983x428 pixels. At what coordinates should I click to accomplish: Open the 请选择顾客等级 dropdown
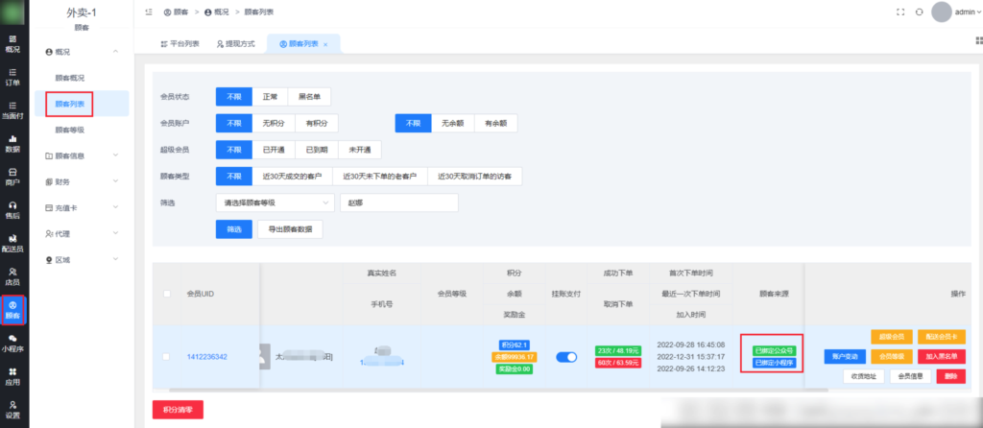click(276, 203)
